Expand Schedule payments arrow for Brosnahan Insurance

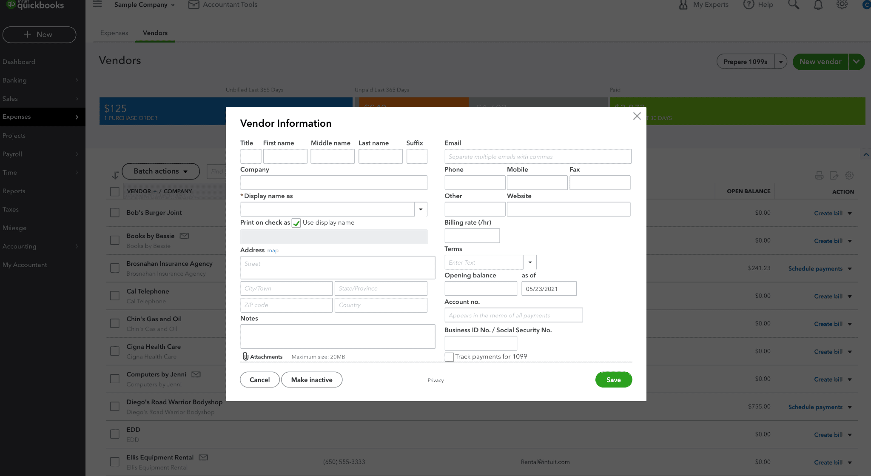[850, 268]
